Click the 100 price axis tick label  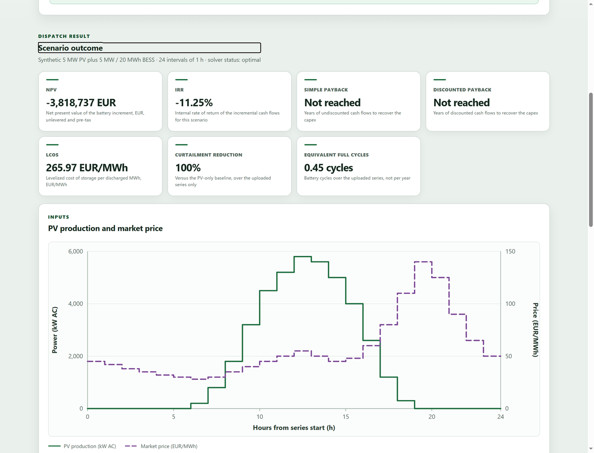pyautogui.click(x=510, y=304)
